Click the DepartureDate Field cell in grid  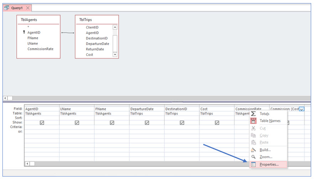click(147, 109)
